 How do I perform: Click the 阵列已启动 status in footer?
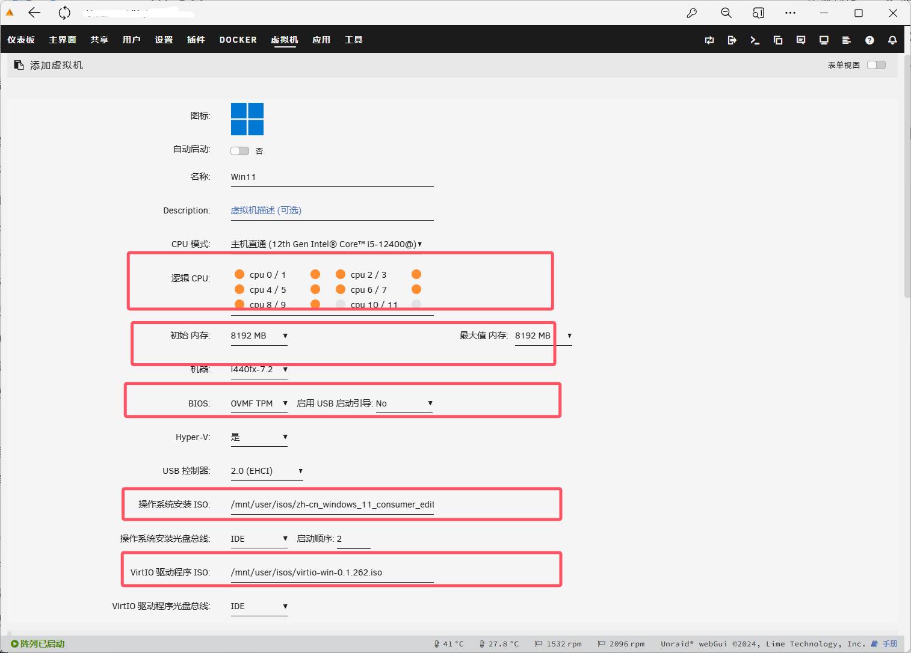(x=38, y=644)
